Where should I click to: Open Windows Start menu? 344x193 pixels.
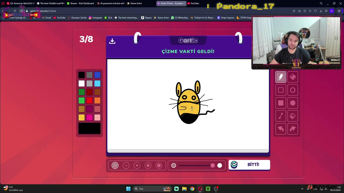pyautogui.click(x=128, y=189)
